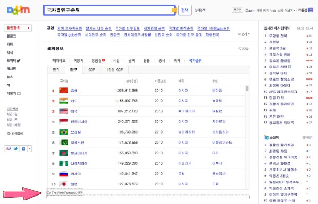The image size is (318, 204).
Task: Open the share options dropdown arrow
Action: click(29, 149)
